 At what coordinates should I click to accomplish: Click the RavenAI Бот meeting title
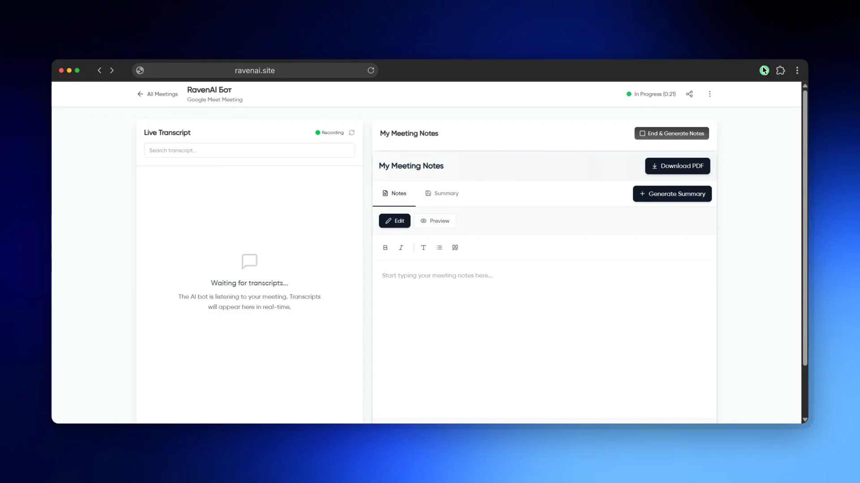click(x=209, y=89)
